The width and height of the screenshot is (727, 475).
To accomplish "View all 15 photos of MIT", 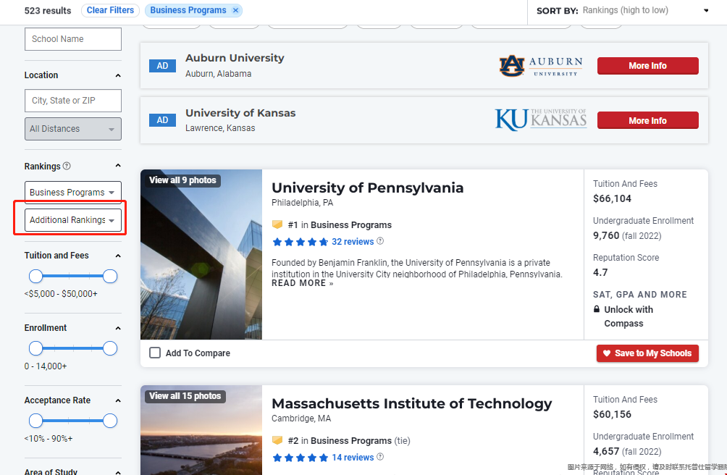I will coord(185,396).
